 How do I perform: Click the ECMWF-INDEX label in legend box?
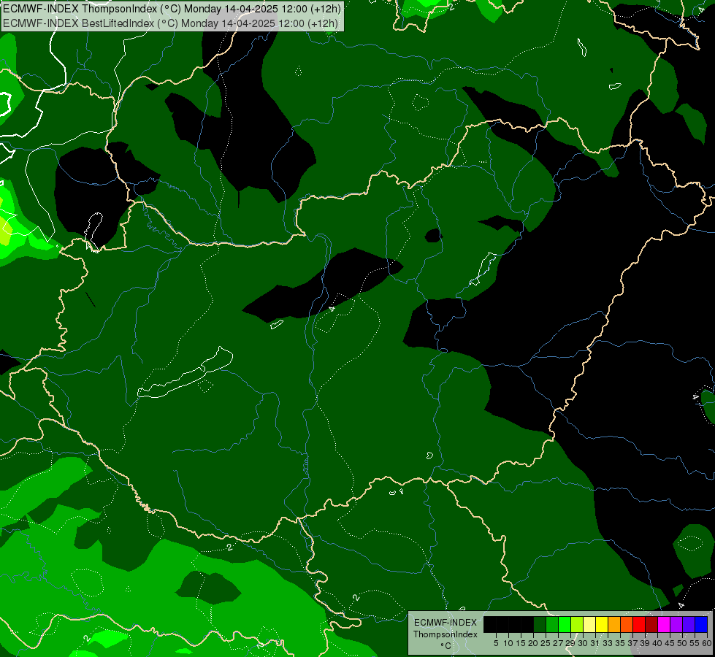(446, 623)
